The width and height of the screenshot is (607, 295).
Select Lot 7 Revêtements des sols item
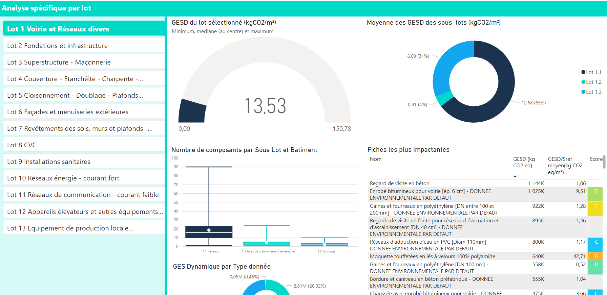point(84,128)
